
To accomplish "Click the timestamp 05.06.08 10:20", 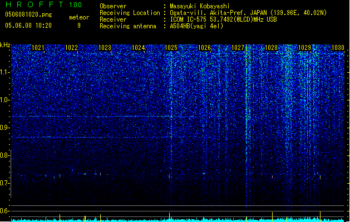I will [28, 26].
